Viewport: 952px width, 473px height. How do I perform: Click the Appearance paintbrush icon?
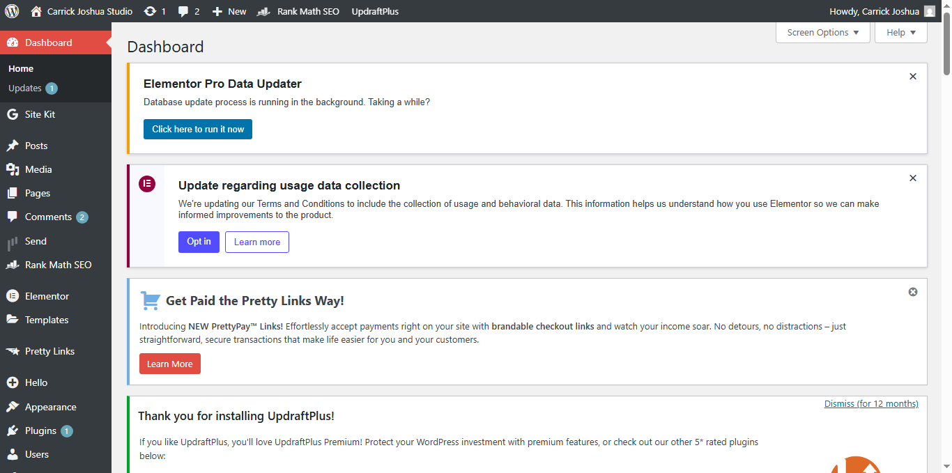coord(13,406)
